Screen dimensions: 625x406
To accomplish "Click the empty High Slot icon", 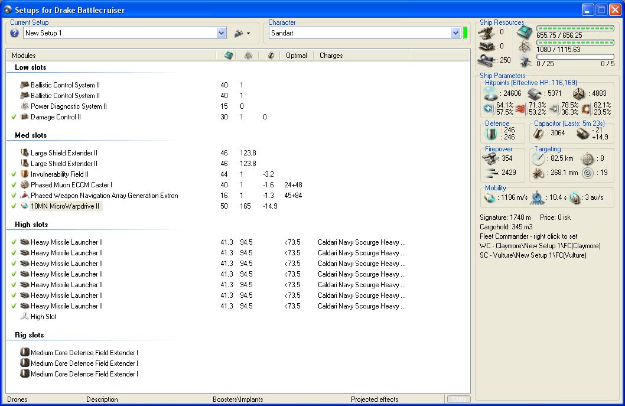I will [x=25, y=316].
